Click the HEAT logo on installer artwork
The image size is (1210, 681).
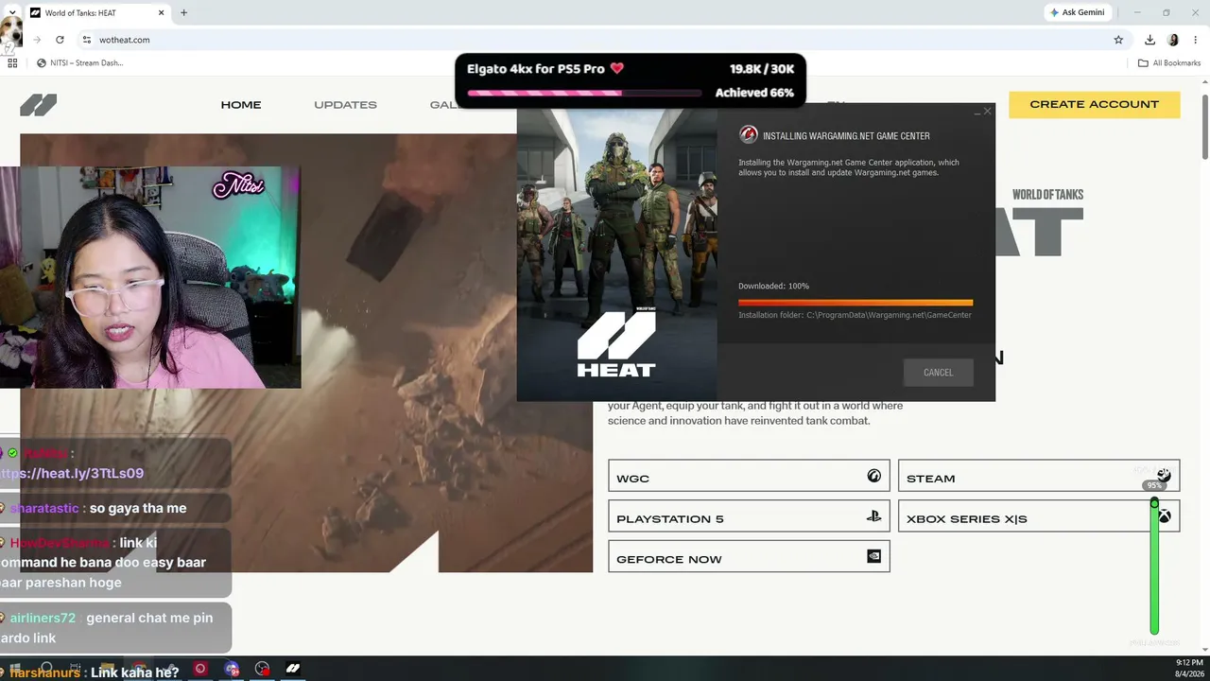(x=616, y=344)
